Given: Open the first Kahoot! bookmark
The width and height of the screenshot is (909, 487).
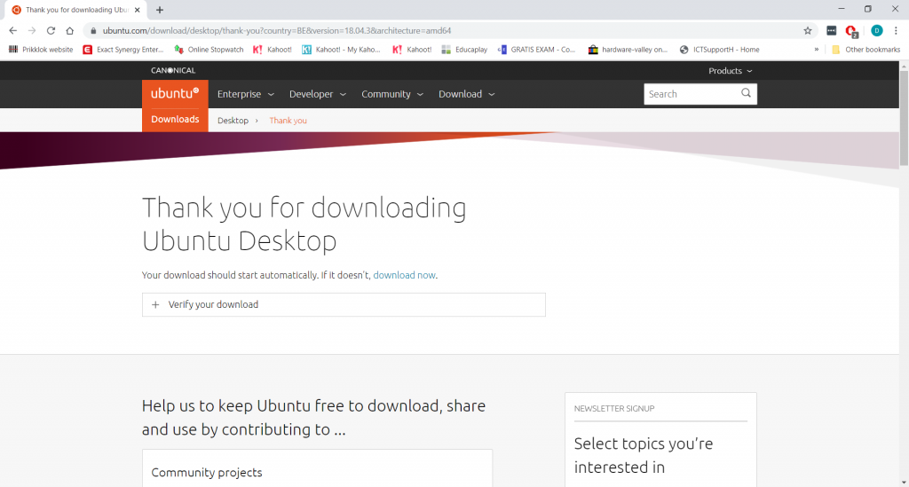Looking at the screenshot, I should [273, 50].
